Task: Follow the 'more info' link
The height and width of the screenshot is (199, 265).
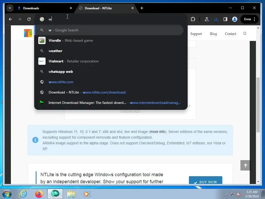Action: click(x=158, y=132)
